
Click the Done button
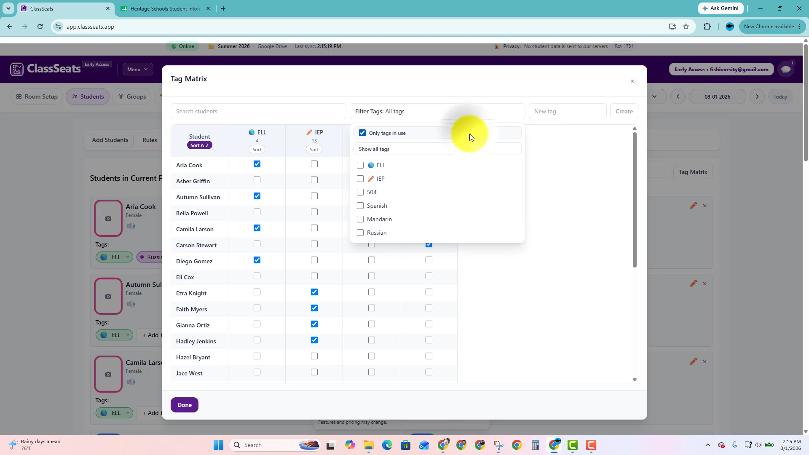(x=185, y=405)
